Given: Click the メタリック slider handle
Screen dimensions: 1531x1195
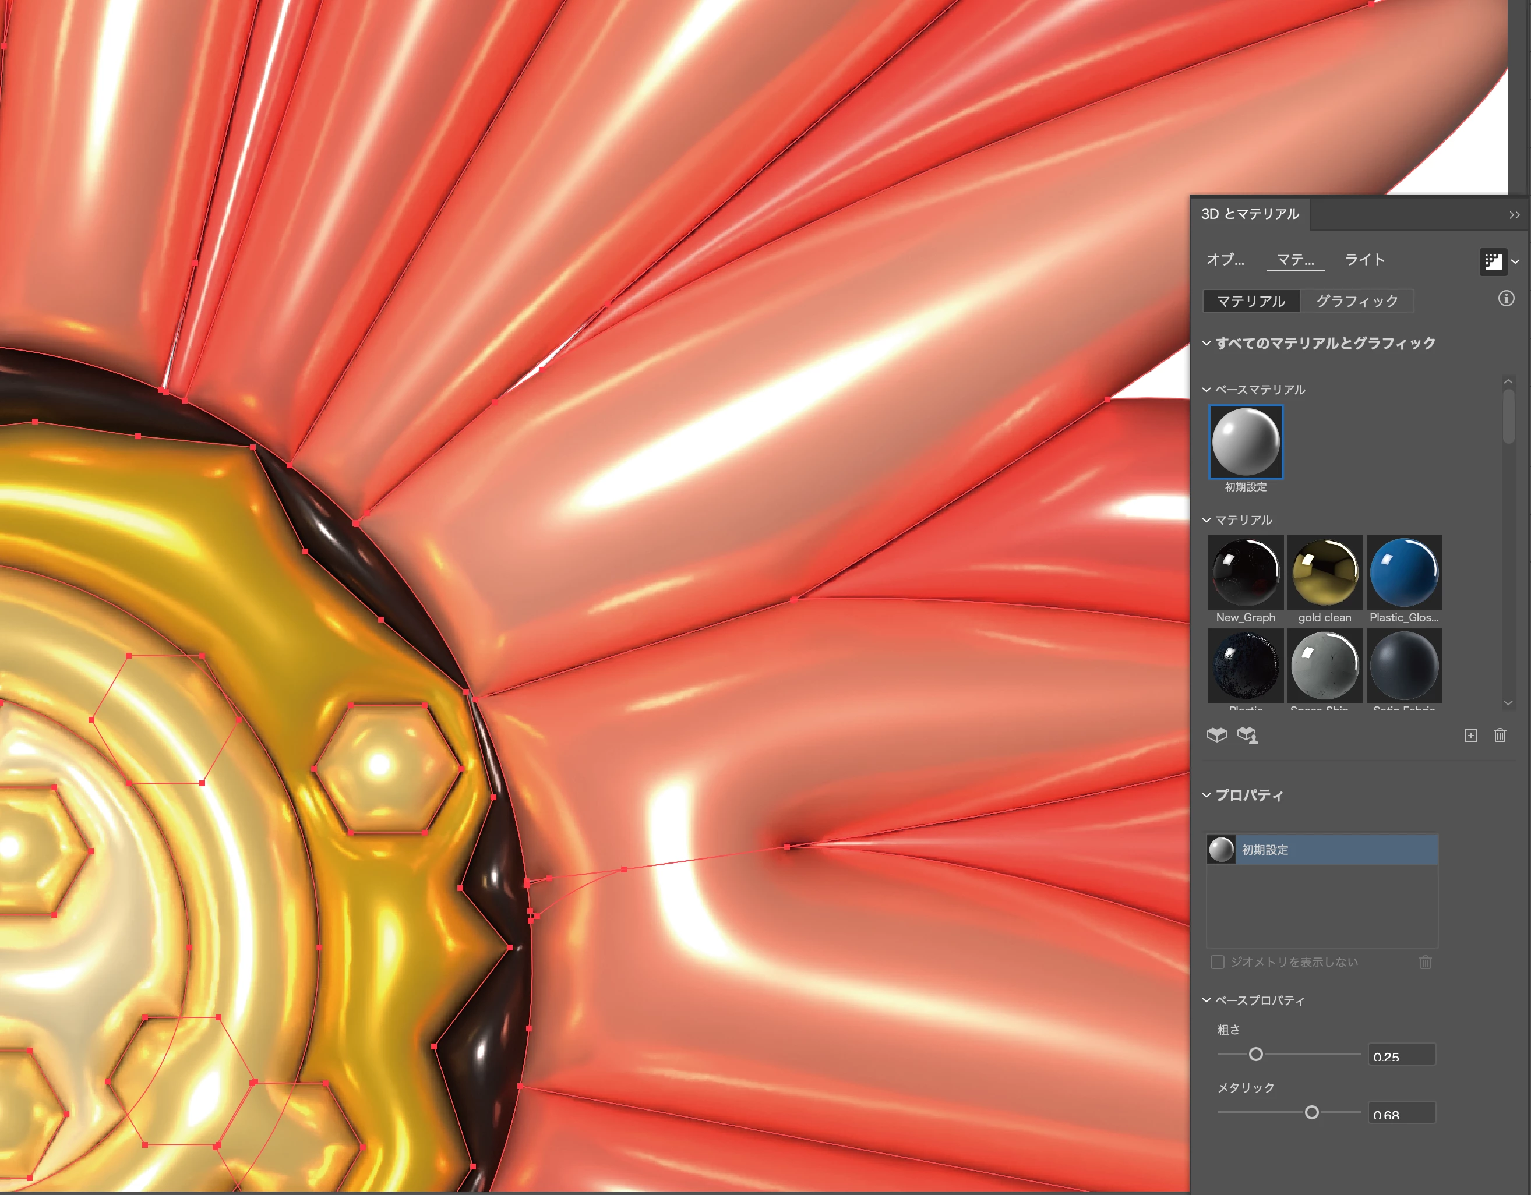Looking at the screenshot, I should (1311, 1112).
